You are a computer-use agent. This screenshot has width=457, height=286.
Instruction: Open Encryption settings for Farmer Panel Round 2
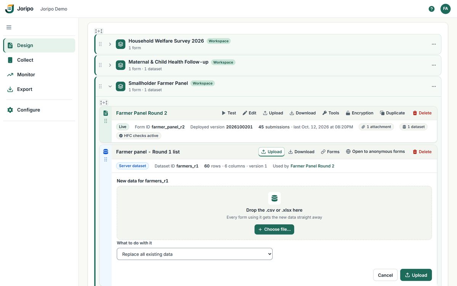pyautogui.click(x=360, y=113)
